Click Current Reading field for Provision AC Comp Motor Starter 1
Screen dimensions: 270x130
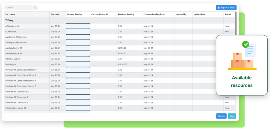click(78, 81)
